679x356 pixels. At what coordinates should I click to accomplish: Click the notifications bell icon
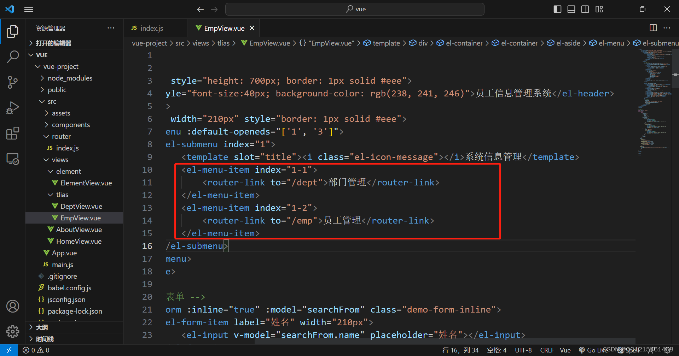coord(668,350)
